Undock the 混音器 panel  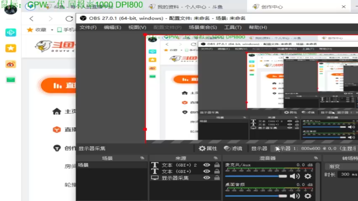(316, 158)
